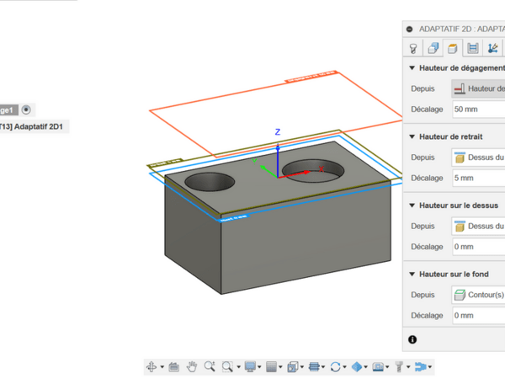
Task: Collapse the Adaptatif 2D dialog header icon
Action: [411, 29]
